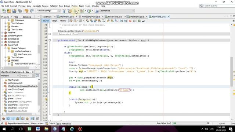Toggle Highlight Search in editor toolbar

point(99,21)
